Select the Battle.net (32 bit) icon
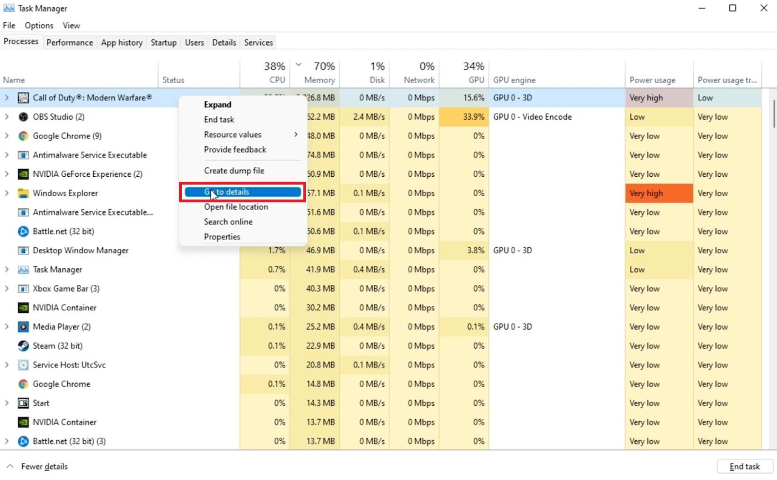 pyautogui.click(x=23, y=231)
